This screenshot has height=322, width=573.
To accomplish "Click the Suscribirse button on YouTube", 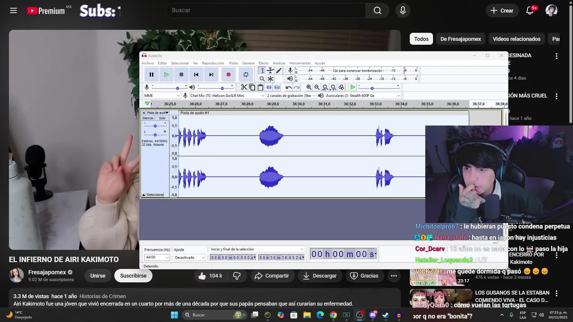I will [x=133, y=276].
